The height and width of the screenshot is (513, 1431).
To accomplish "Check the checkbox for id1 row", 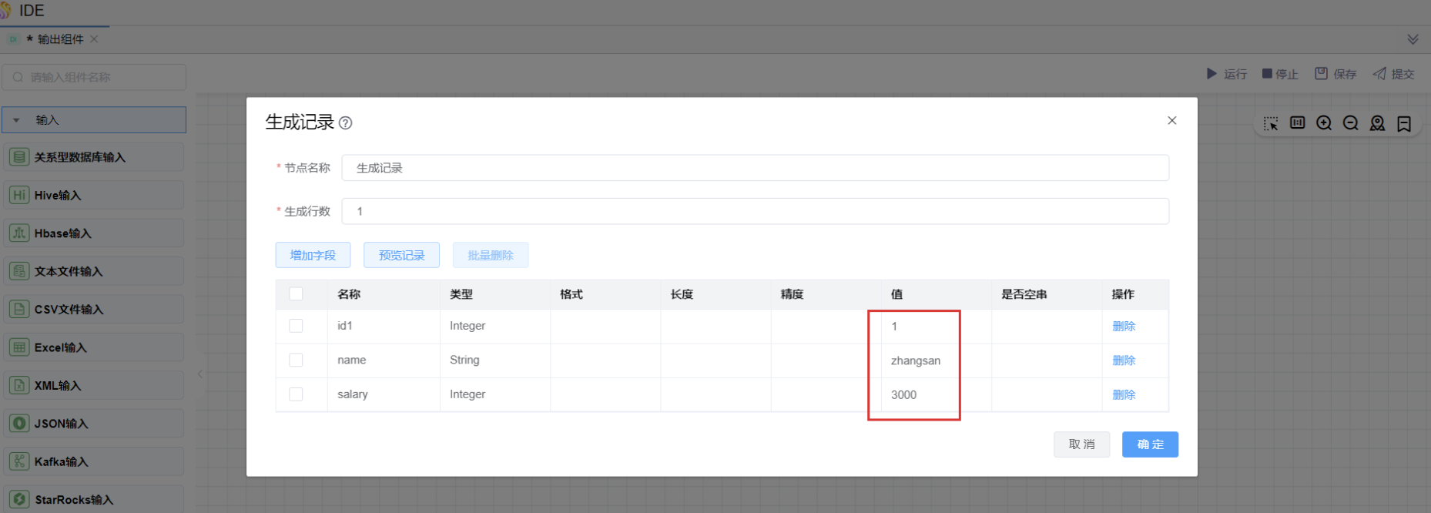I will (x=296, y=326).
